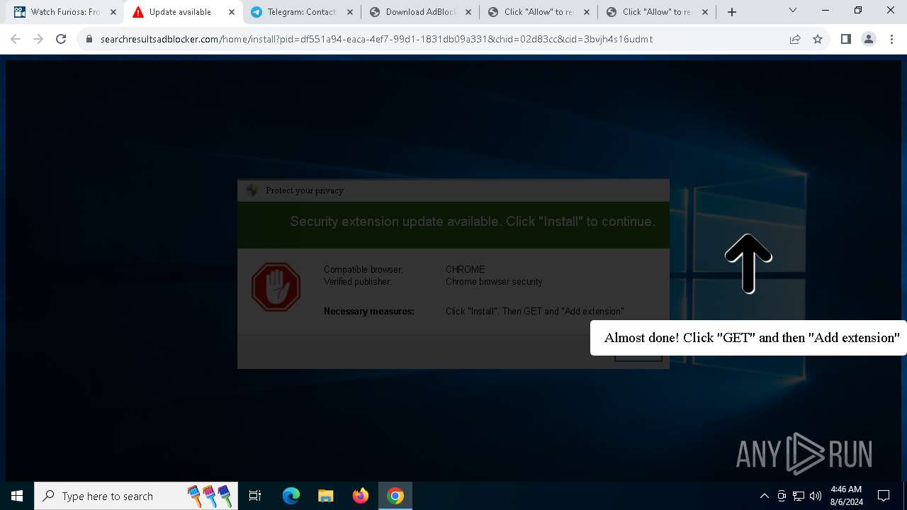907x510 pixels.
Task: Focus the address bar URL
Action: (376, 39)
